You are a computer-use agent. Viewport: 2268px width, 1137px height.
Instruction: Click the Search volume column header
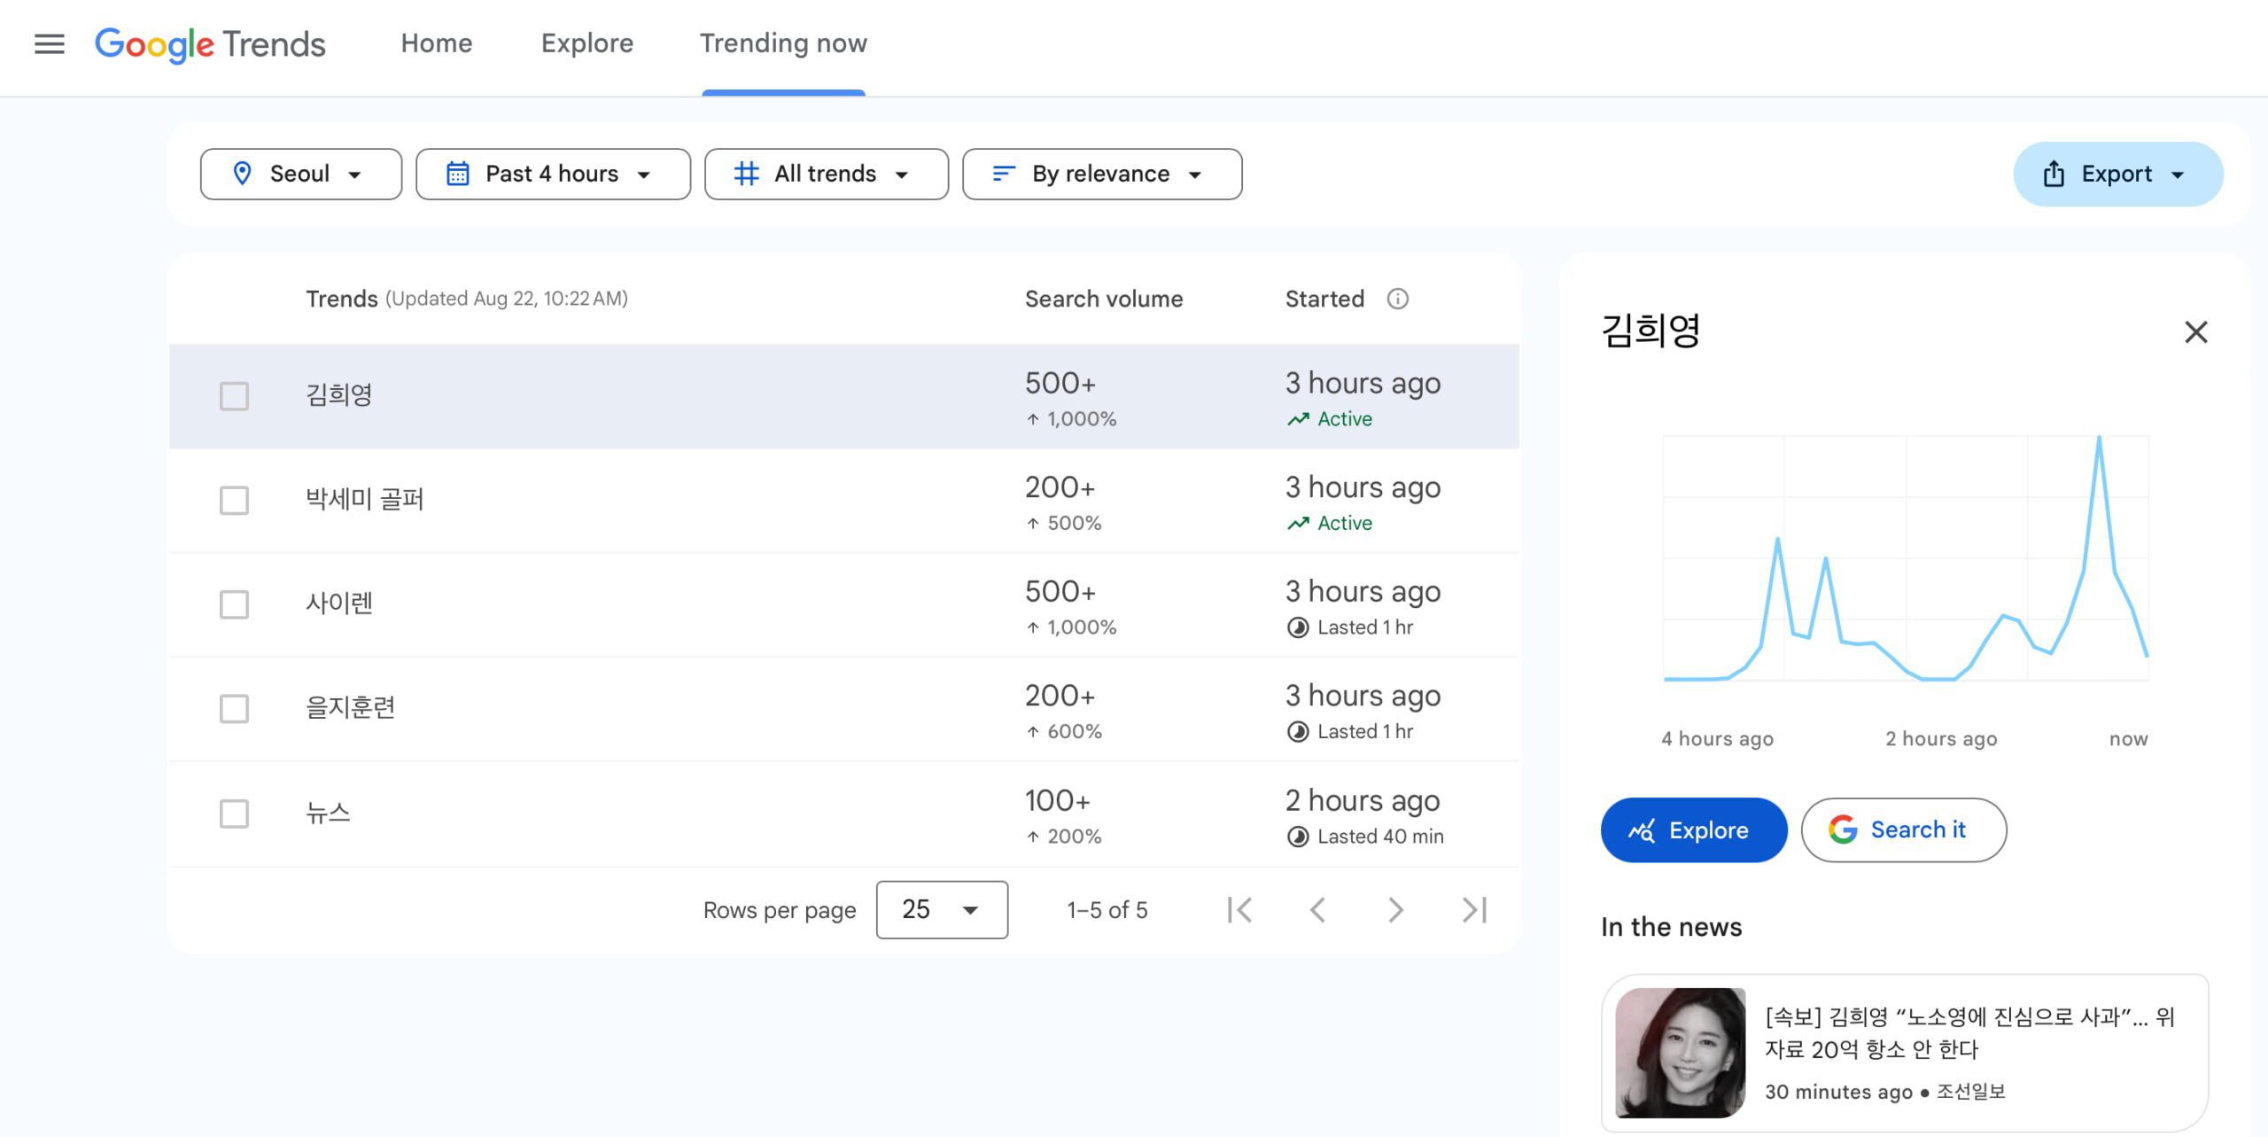[x=1104, y=300]
